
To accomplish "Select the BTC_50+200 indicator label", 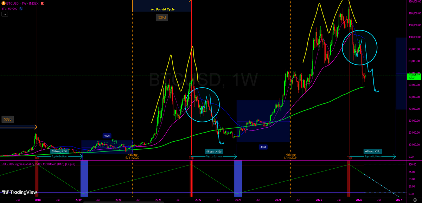I will tap(10, 8).
